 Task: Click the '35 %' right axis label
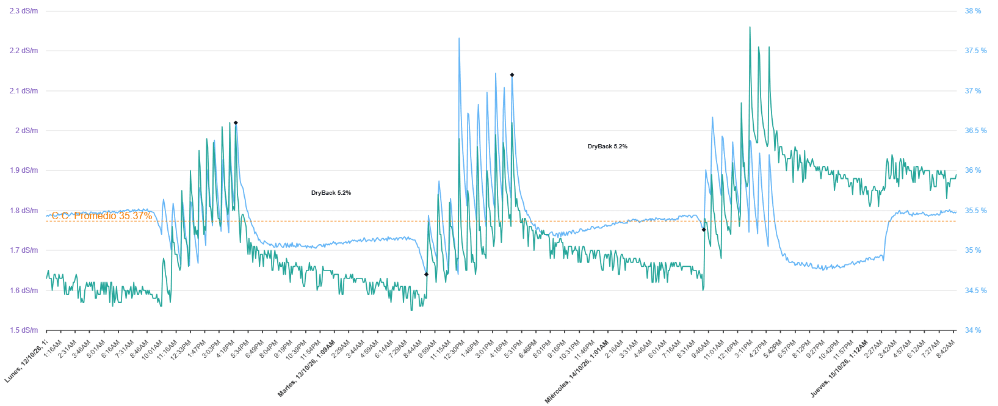point(973,250)
